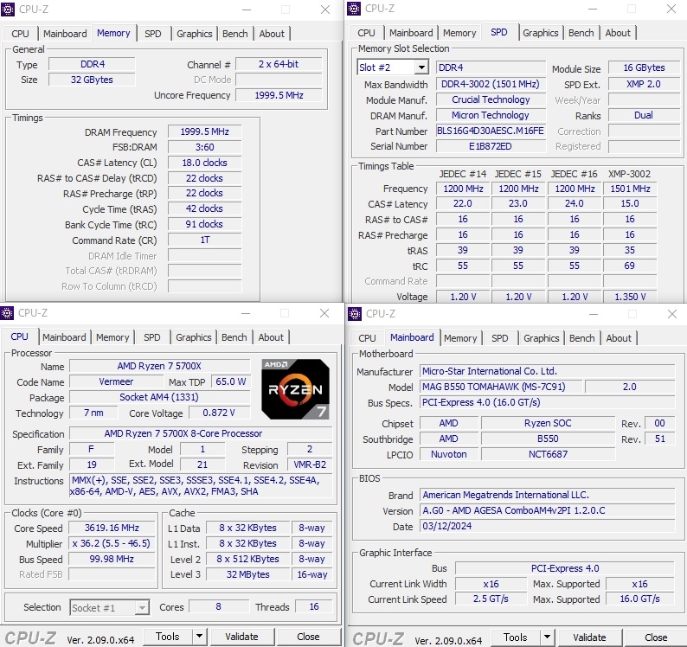Click DRAM Frequency 1999.5 MHz value

[x=204, y=131]
